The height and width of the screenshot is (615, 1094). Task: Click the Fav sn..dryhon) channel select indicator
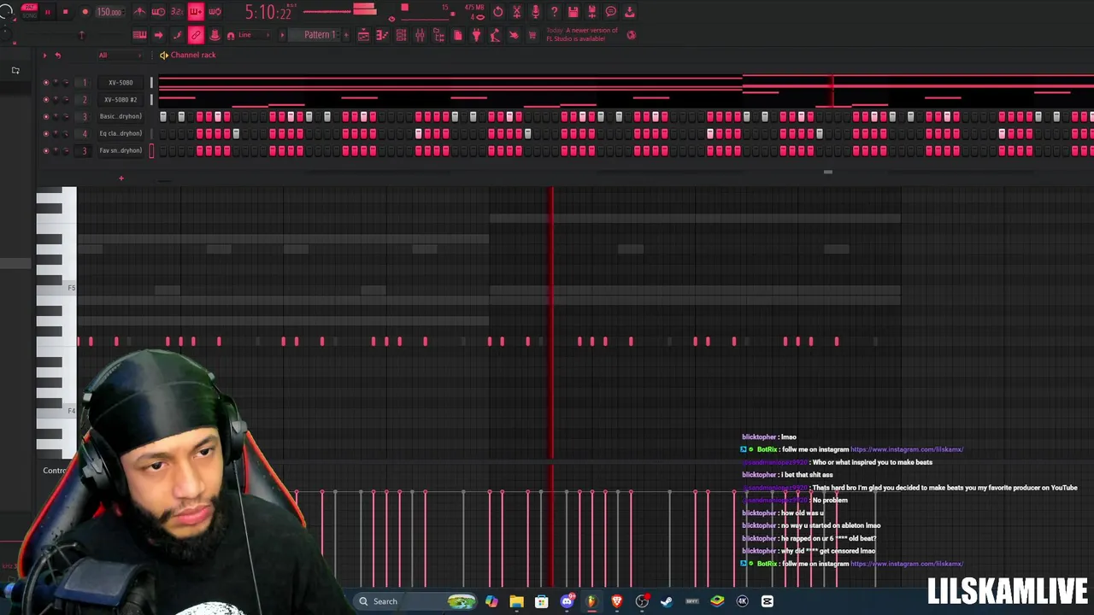pyautogui.click(x=152, y=151)
